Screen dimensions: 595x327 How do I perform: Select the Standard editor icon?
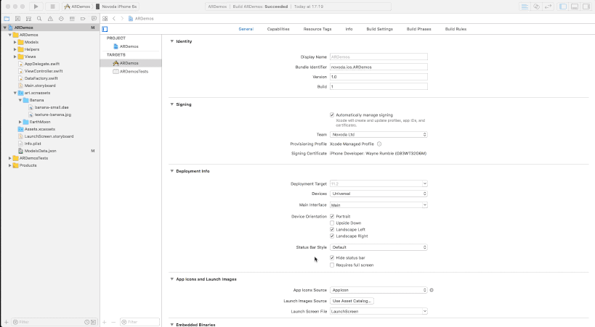coord(525,7)
